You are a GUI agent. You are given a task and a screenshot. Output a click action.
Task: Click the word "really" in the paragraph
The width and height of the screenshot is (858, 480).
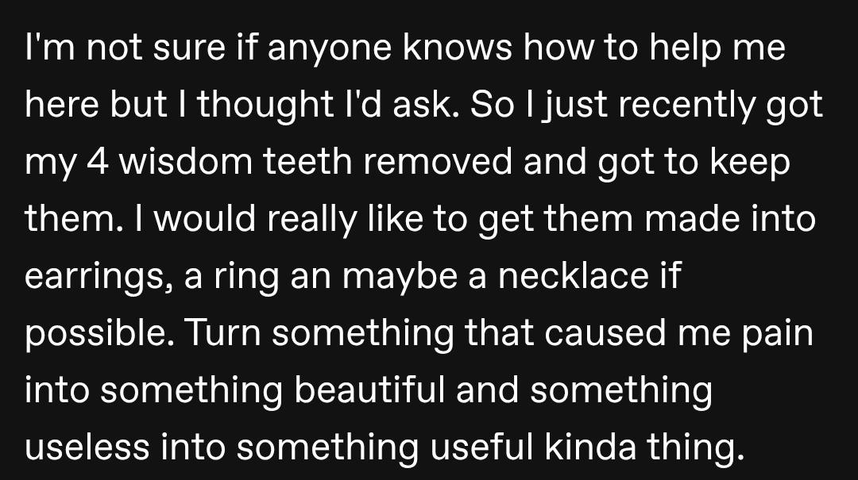(312, 220)
